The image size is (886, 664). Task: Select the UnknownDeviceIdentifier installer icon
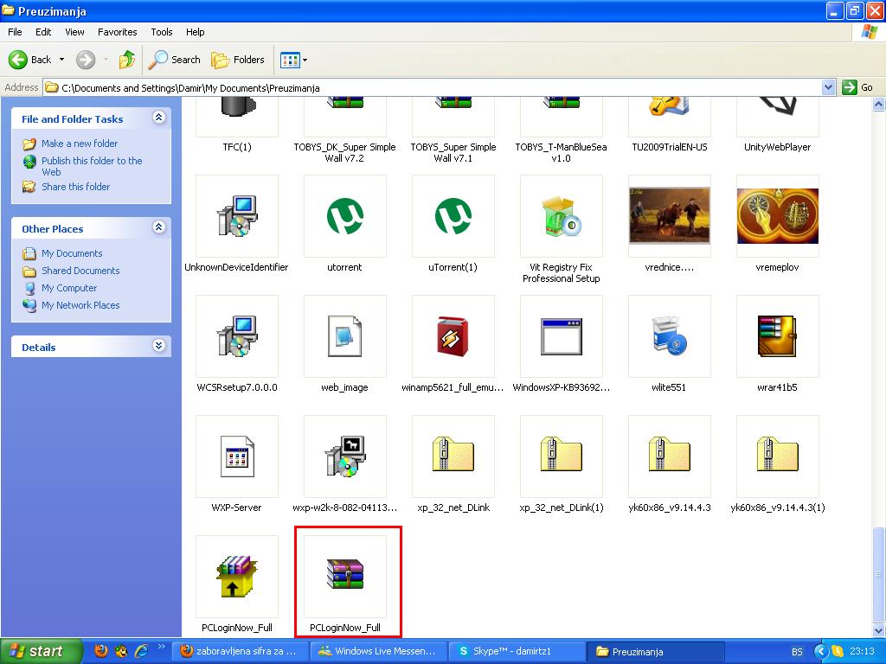coord(237,215)
